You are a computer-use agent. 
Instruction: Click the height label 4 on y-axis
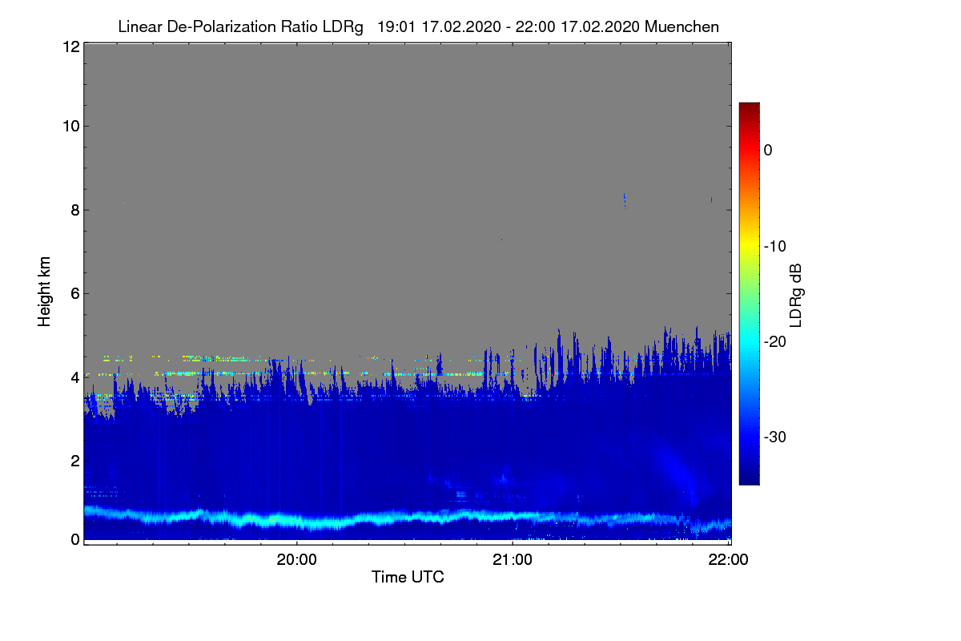pos(74,377)
